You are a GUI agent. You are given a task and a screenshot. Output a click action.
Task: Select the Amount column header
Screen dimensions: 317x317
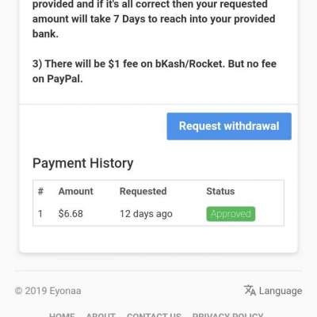click(x=76, y=191)
